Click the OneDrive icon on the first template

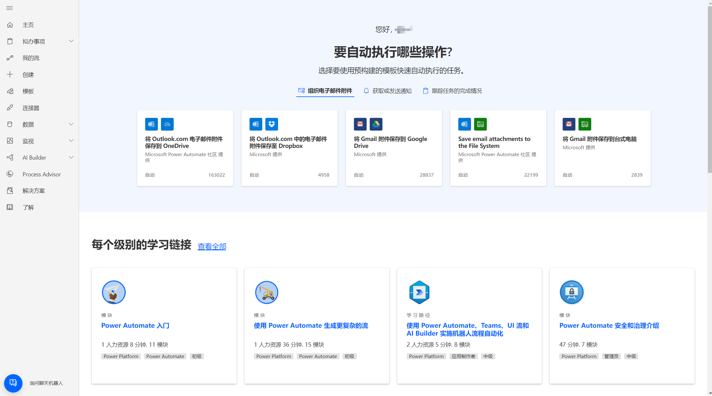click(x=167, y=124)
